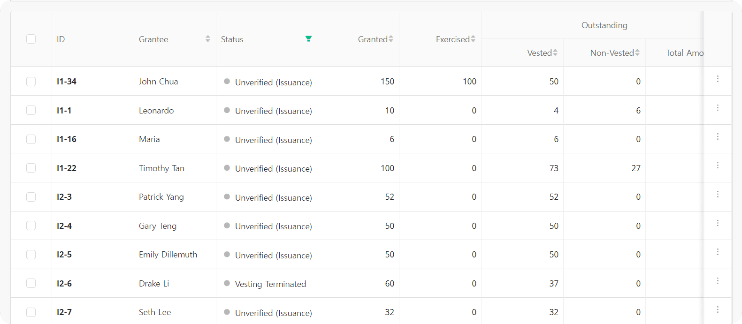Open the row actions menu for I1-1
The image size is (742, 324).
coord(718,108)
